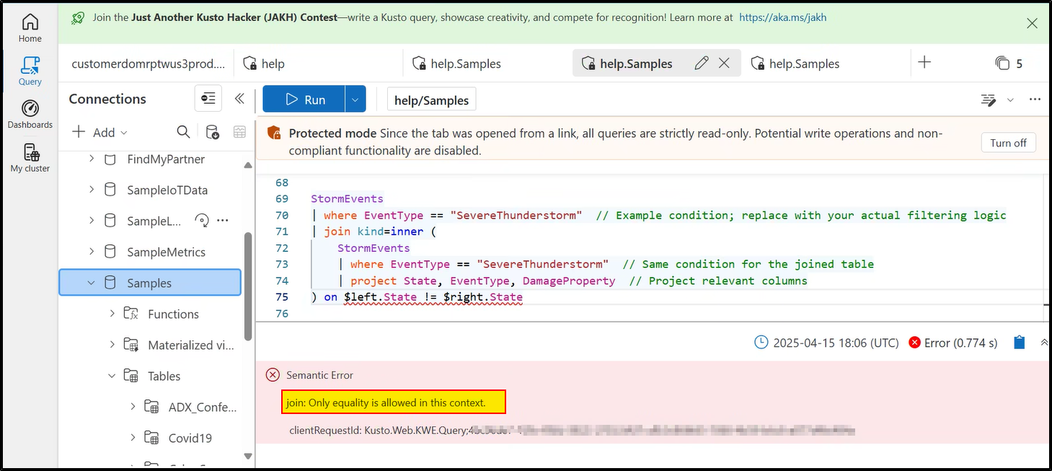Close the active help.Samples tab

click(x=725, y=63)
